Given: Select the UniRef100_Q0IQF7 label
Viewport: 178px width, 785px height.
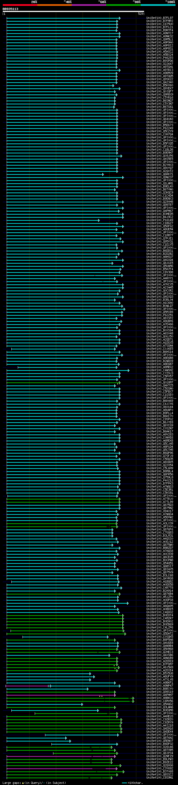Looking at the screenshot, I should point(160,91).
